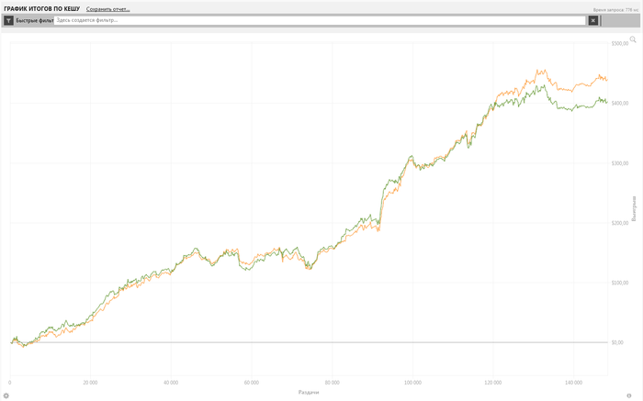Screen dimensions: 643x401
Task: Click the 60 000 x-axis label
Action: [252, 383]
